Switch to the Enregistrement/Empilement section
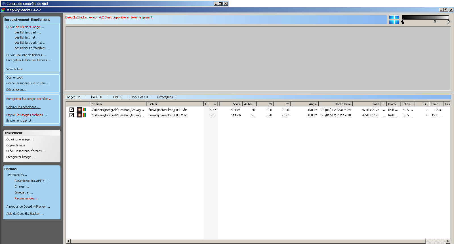454x244 pixels. point(27,20)
